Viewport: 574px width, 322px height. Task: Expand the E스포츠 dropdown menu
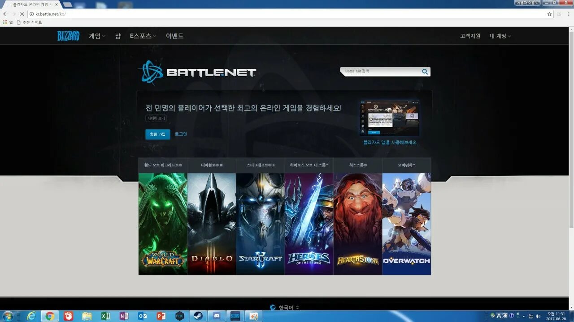coord(143,36)
